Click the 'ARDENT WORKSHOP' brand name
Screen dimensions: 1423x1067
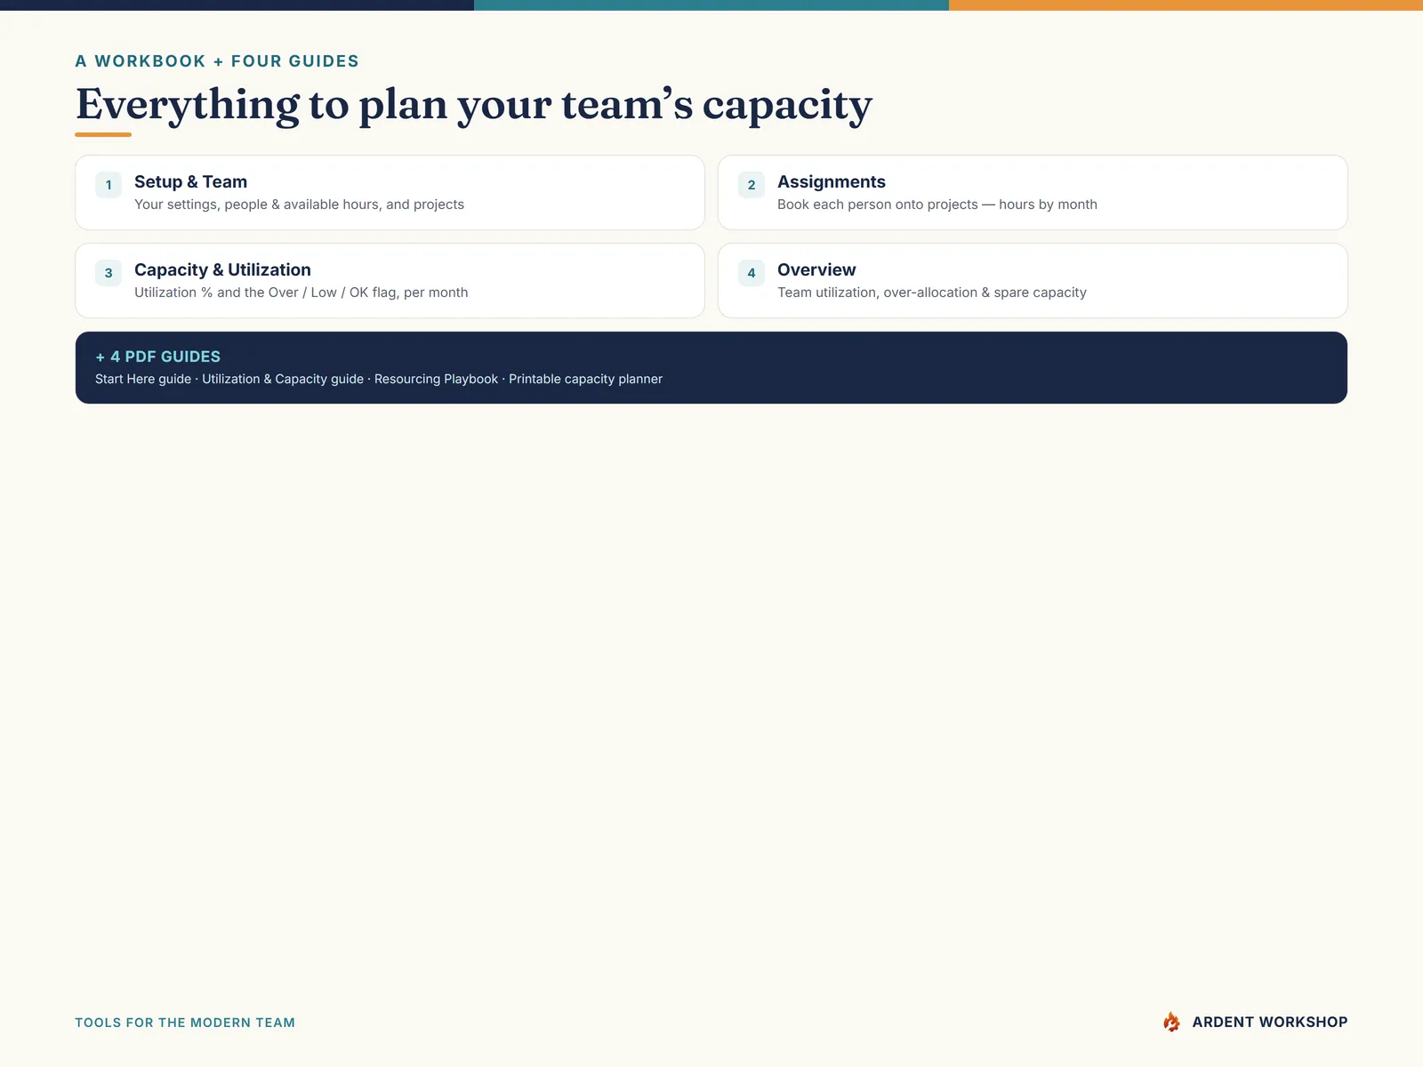point(1270,1022)
